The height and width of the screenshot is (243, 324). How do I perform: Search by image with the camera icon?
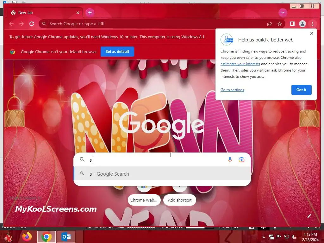pyautogui.click(x=241, y=159)
